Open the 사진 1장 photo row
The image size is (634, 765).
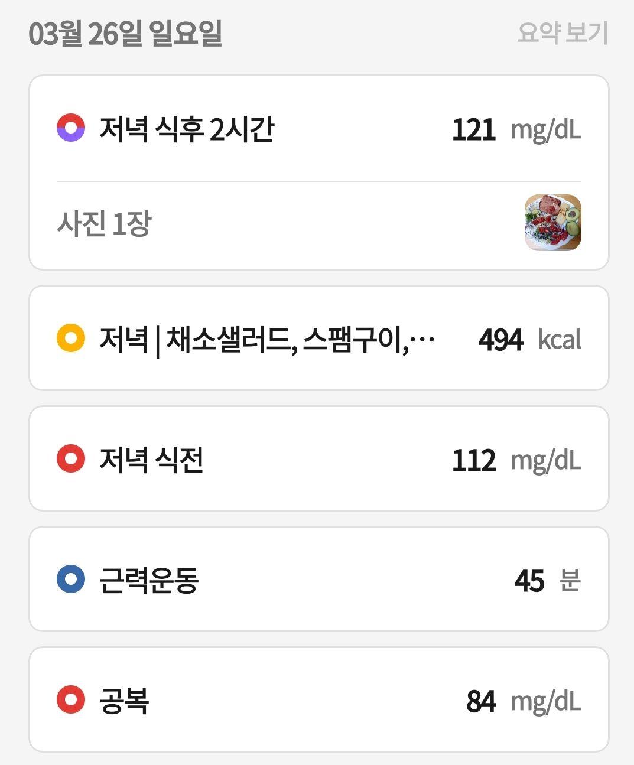pyautogui.click(x=319, y=224)
